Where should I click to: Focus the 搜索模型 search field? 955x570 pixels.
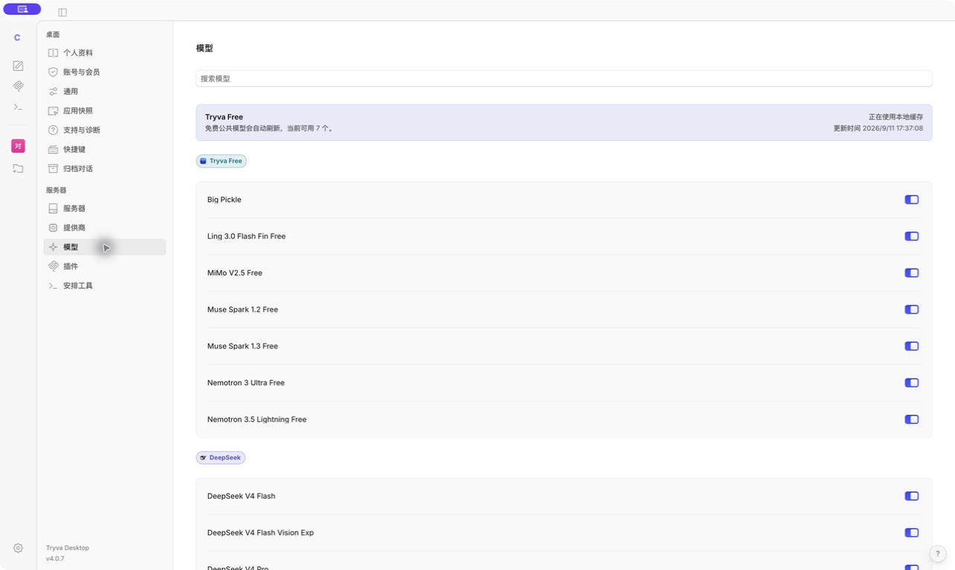click(x=564, y=79)
